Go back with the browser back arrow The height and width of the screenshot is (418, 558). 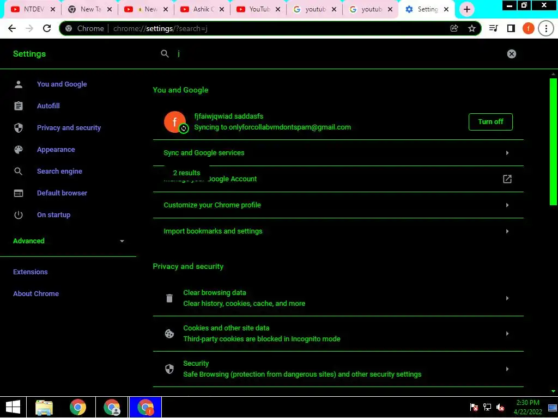12,28
